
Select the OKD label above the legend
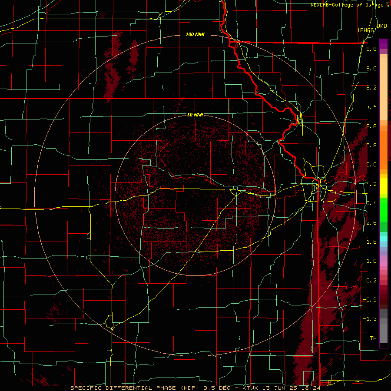click(382, 26)
